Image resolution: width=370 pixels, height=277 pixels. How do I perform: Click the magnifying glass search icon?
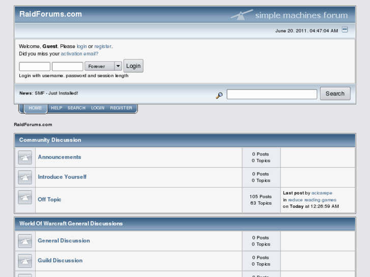click(219, 95)
